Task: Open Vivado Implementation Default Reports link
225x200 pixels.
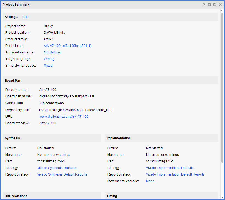Action: (175, 174)
